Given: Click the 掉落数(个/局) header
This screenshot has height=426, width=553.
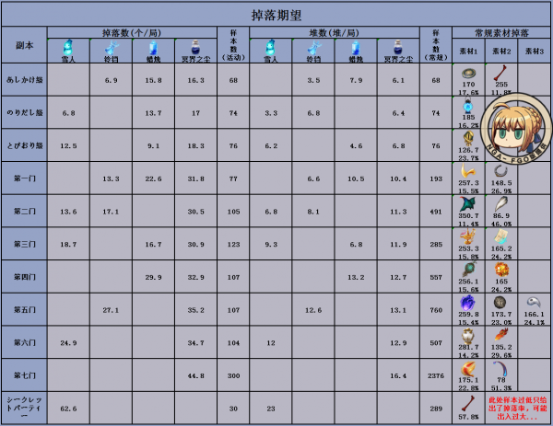Looking at the screenshot, I should (x=132, y=33).
